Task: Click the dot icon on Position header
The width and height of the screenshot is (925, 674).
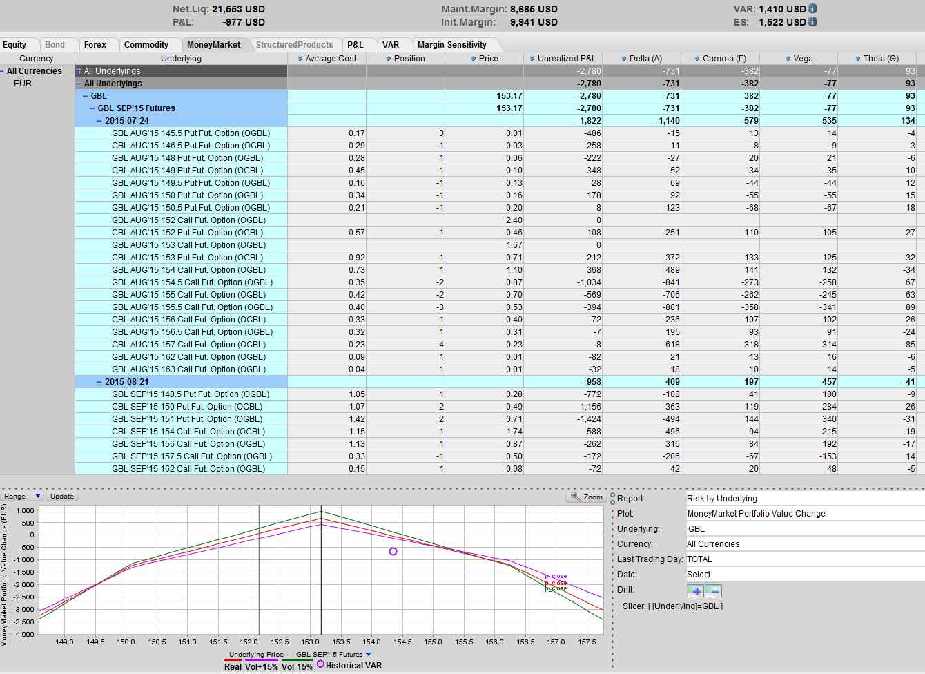Action: tap(389, 59)
